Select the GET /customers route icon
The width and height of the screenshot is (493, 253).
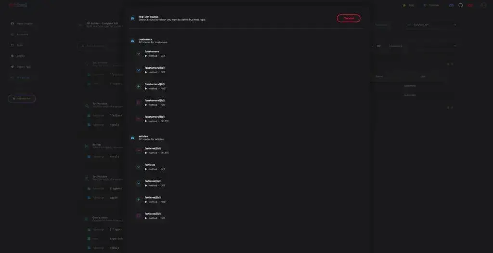(x=138, y=54)
